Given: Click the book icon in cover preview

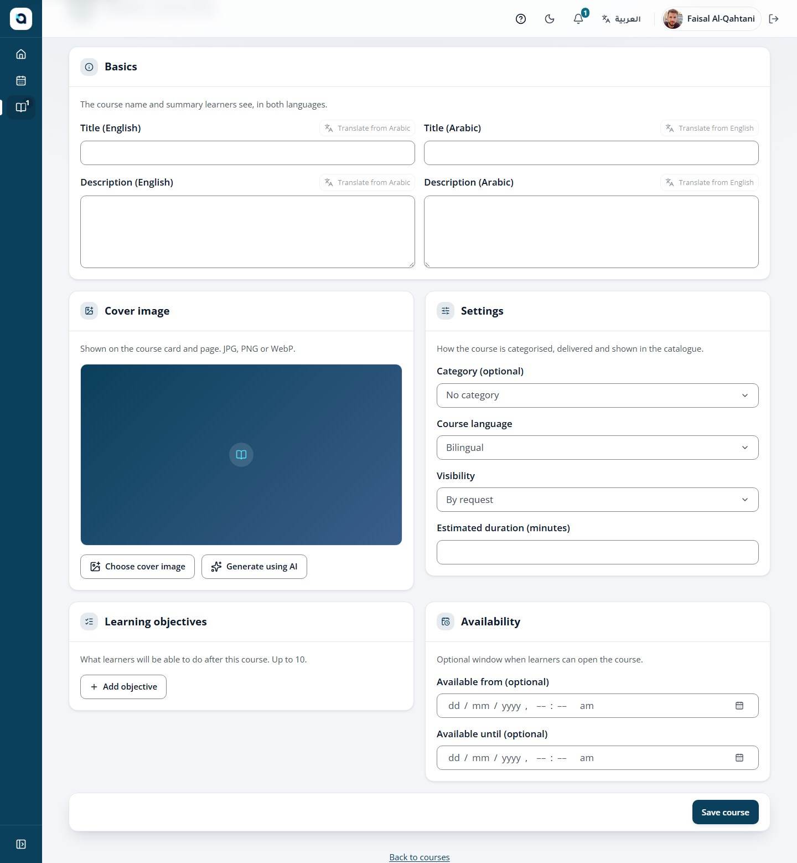Looking at the screenshot, I should (241, 455).
